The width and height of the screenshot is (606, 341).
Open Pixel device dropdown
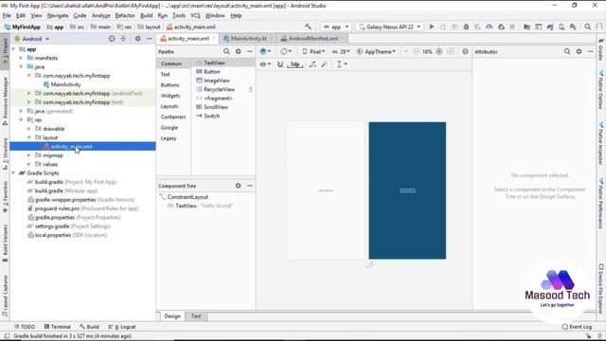[x=313, y=51]
